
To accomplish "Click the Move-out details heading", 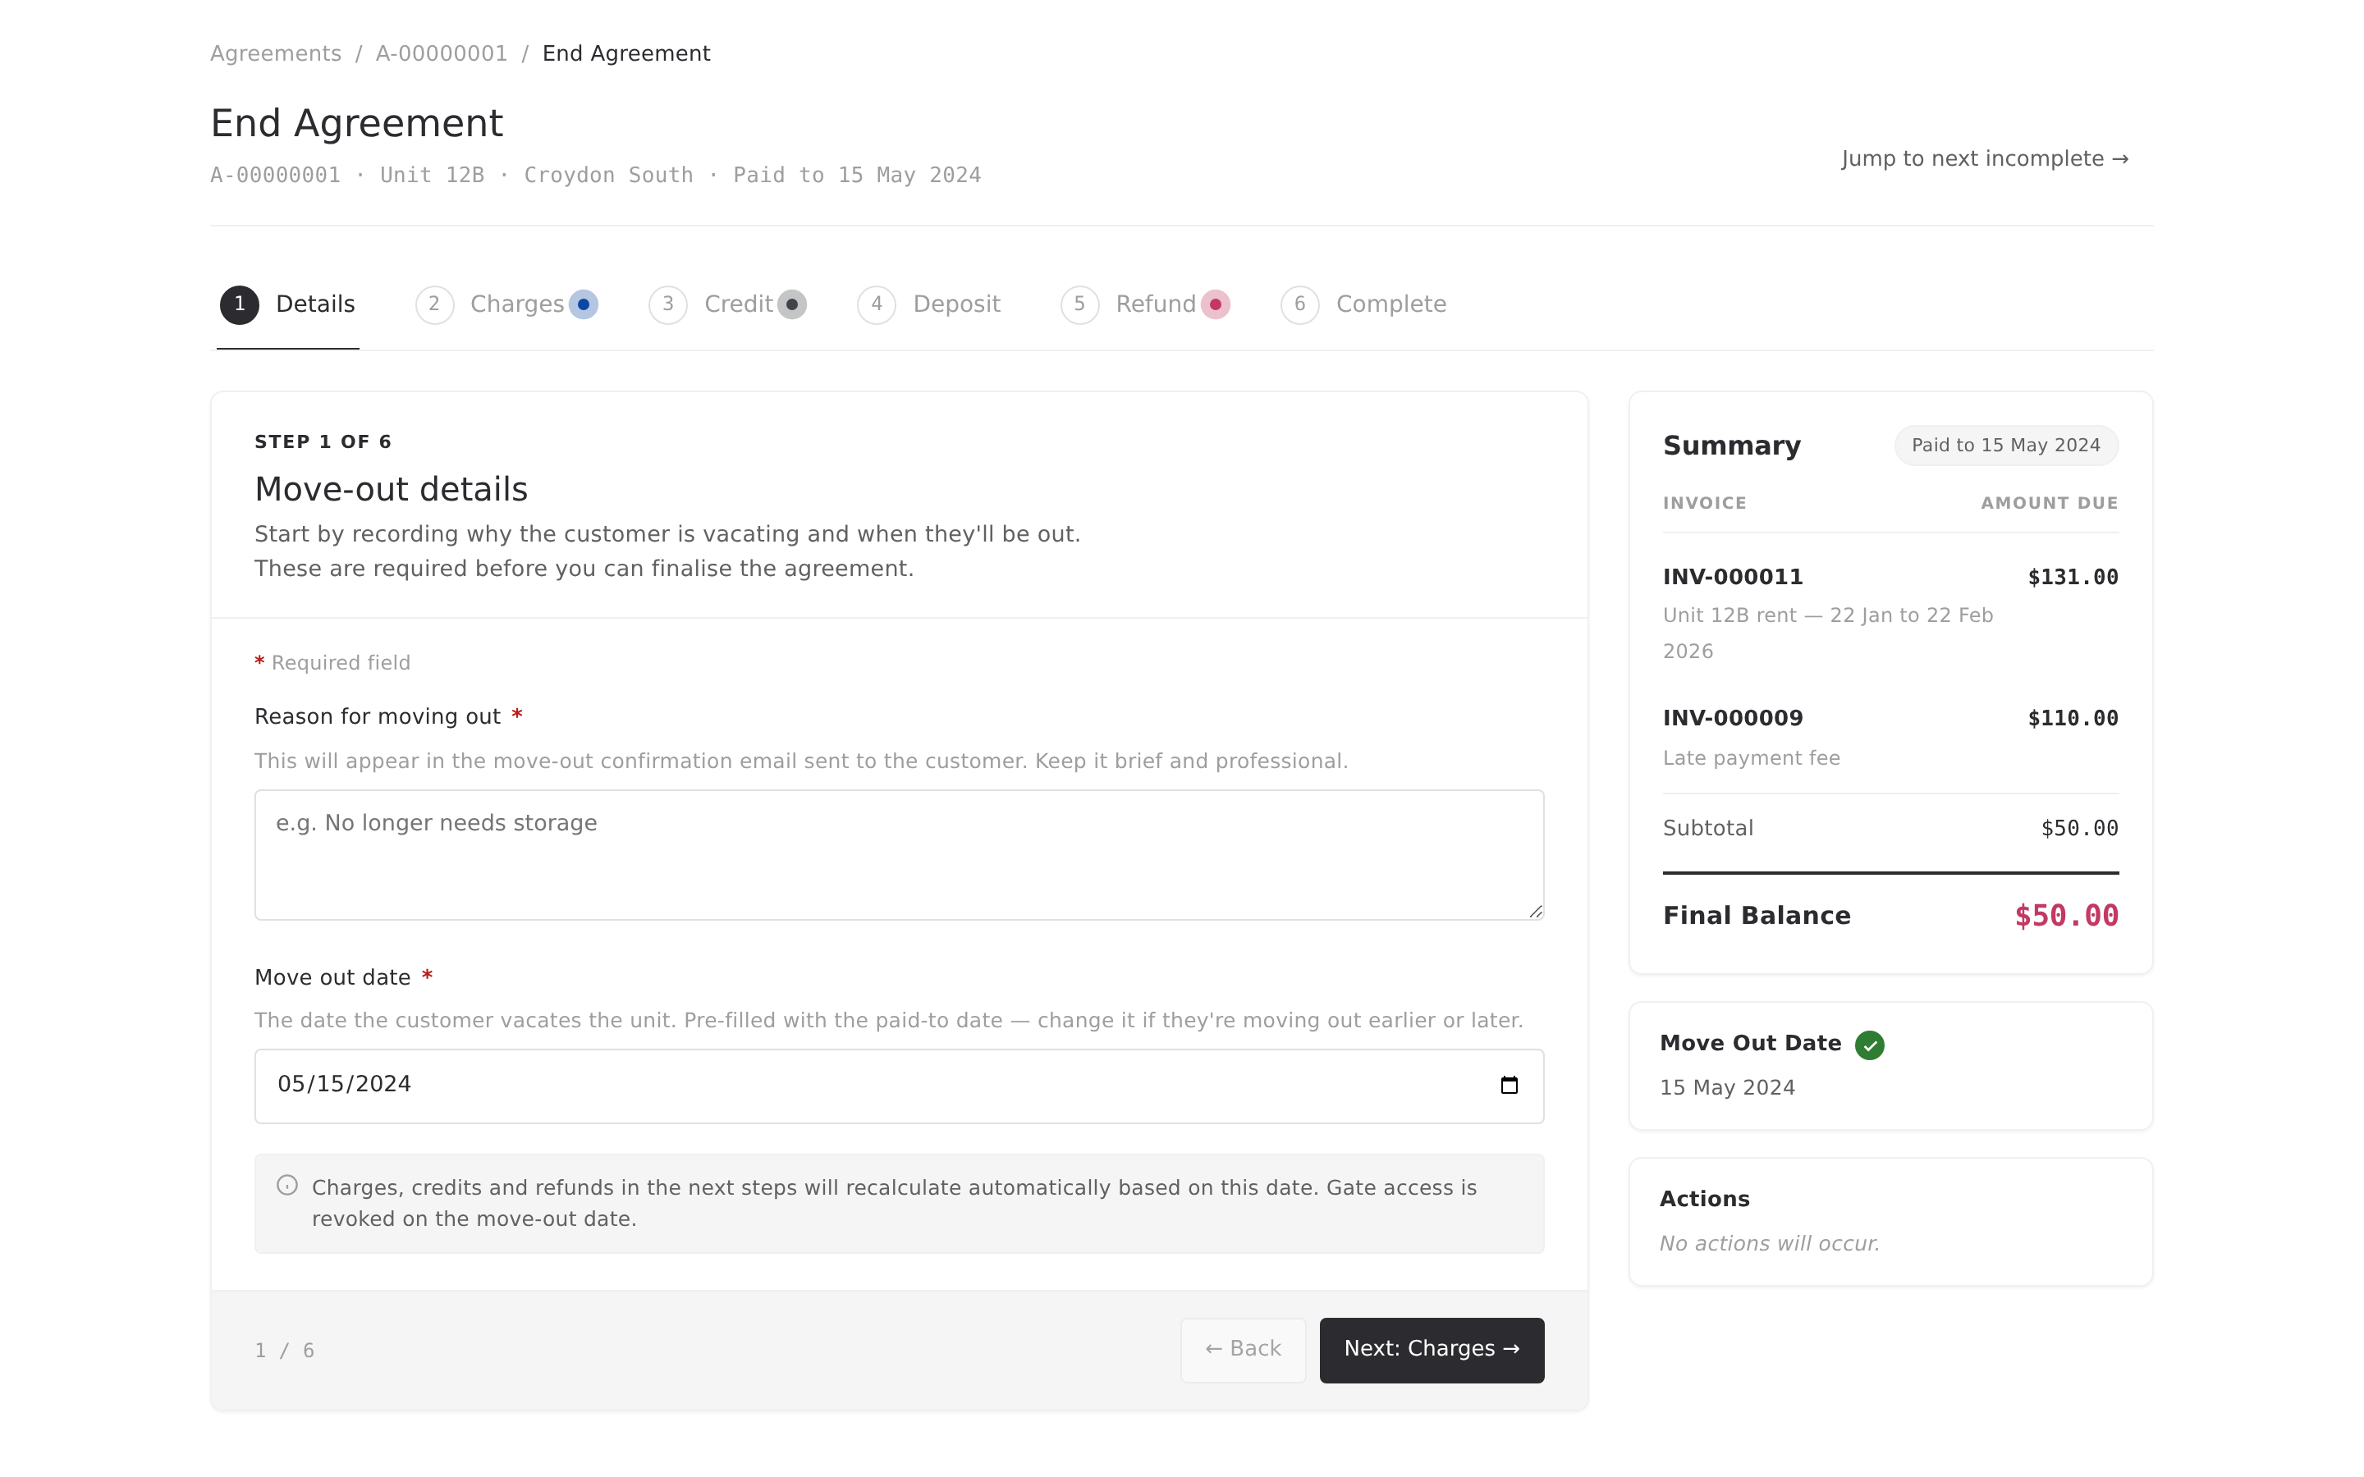I will (x=391, y=489).
